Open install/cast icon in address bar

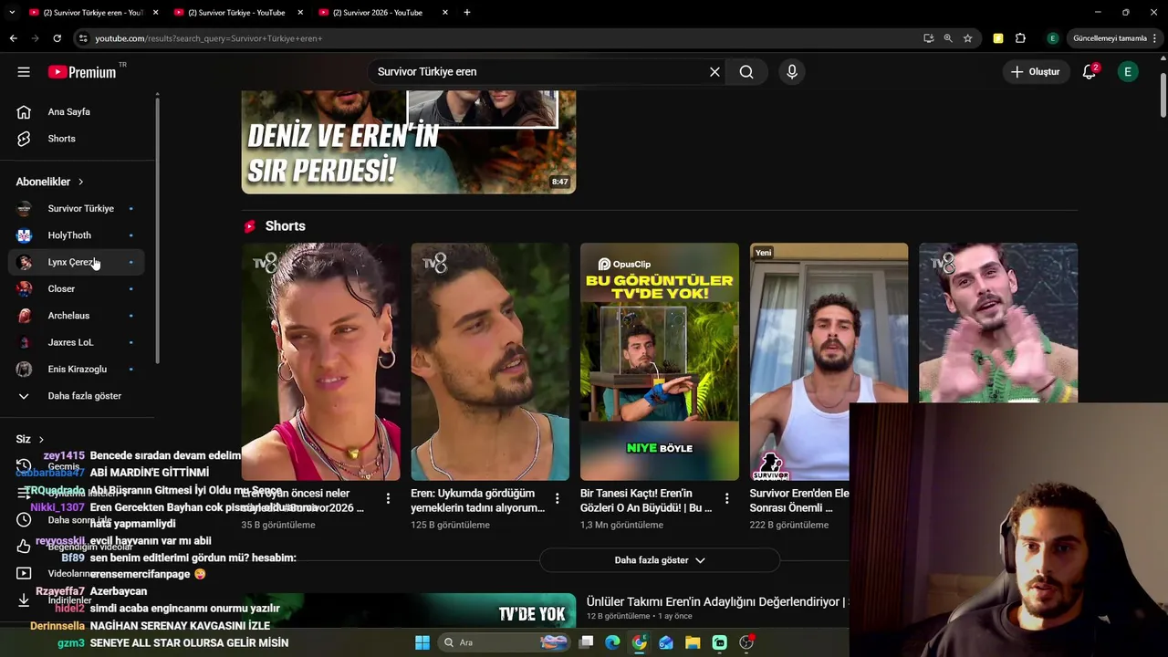tap(928, 38)
